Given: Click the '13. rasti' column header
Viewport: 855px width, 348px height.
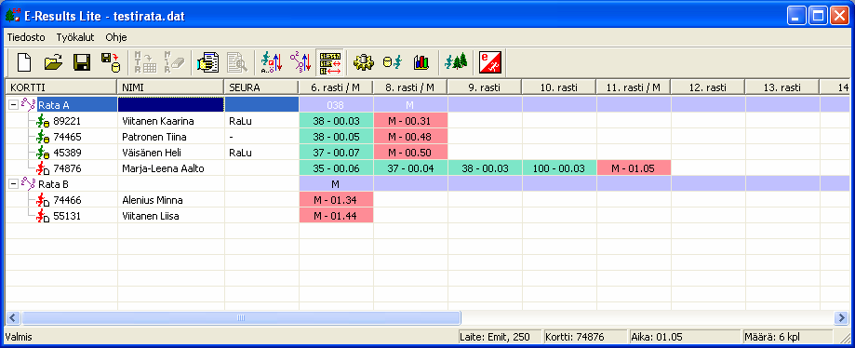Looking at the screenshot, I should pyautogui.click(x=782, y=87).
